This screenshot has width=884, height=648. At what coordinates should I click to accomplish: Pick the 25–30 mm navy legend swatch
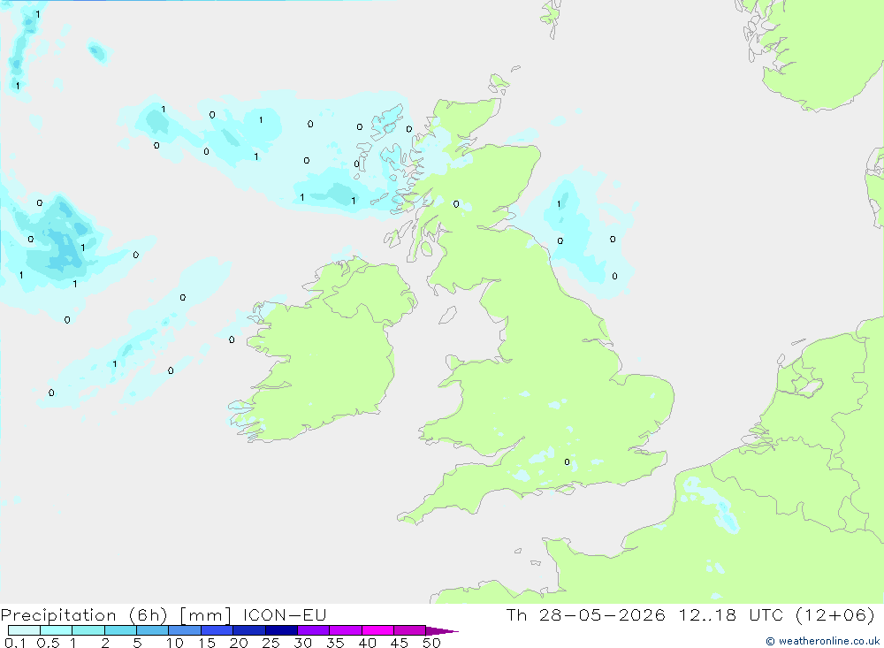[281, 630]
